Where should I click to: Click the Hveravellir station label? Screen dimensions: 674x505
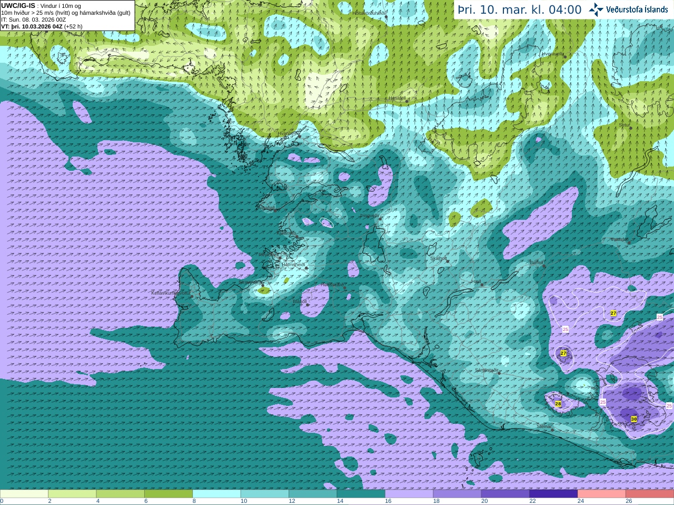click(553, 54)
